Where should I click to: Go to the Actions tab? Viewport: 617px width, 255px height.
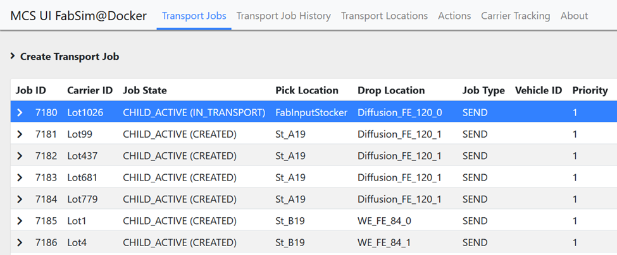[x=454, y=16]
